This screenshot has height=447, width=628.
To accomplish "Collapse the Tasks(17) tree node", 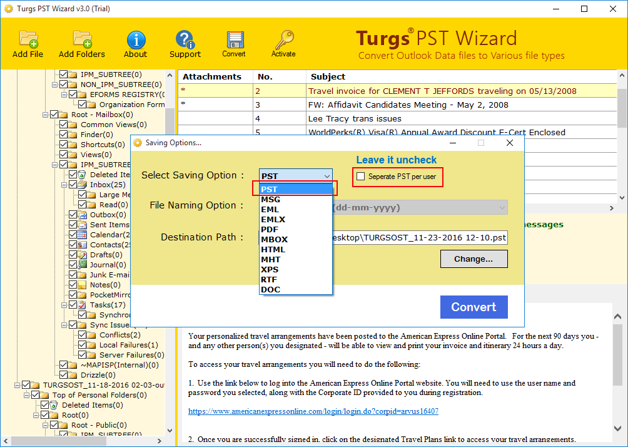I will (64, 305).
